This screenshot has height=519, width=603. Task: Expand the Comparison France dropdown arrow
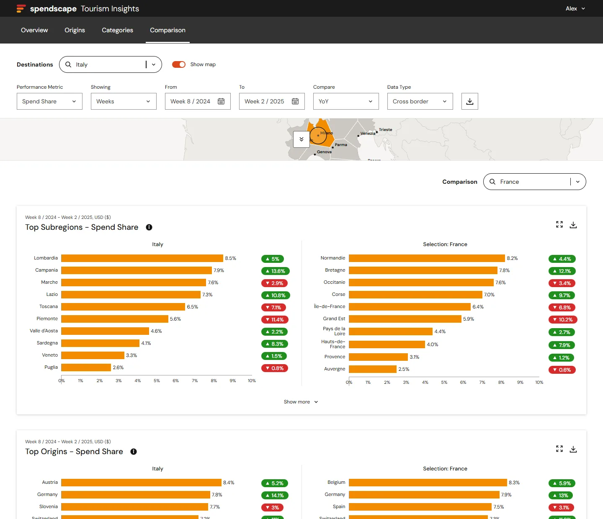click(578, 182)
